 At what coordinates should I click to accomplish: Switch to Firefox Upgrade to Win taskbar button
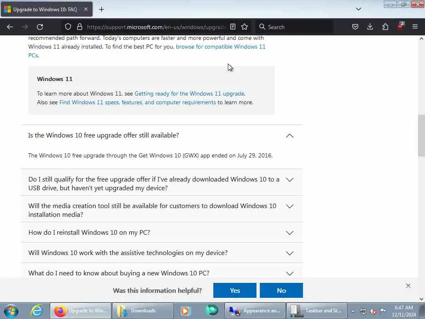(x=81, y=311)
